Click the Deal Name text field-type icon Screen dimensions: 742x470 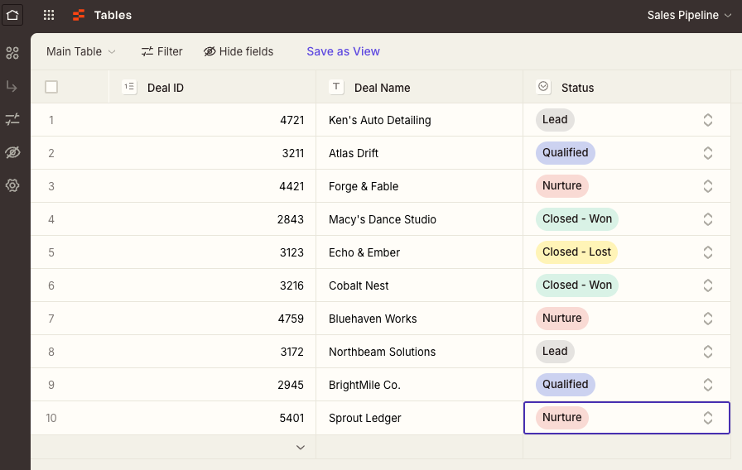tap(336, 87)
